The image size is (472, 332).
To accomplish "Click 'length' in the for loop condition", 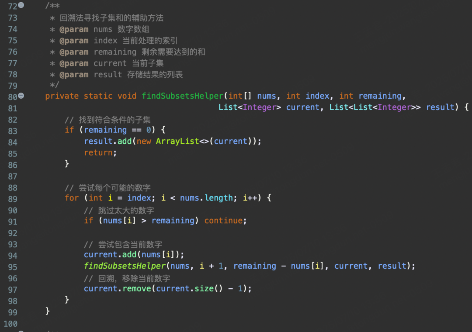I will pyautogui.click(x=219, y=198).
